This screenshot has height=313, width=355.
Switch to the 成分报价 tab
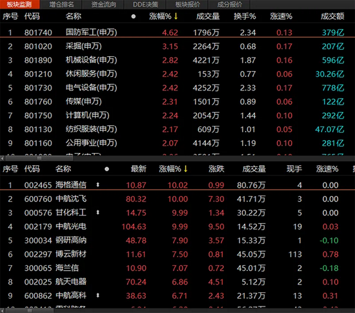tap(229, 5)
